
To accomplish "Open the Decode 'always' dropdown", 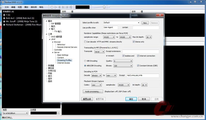I will pos(97,75).
